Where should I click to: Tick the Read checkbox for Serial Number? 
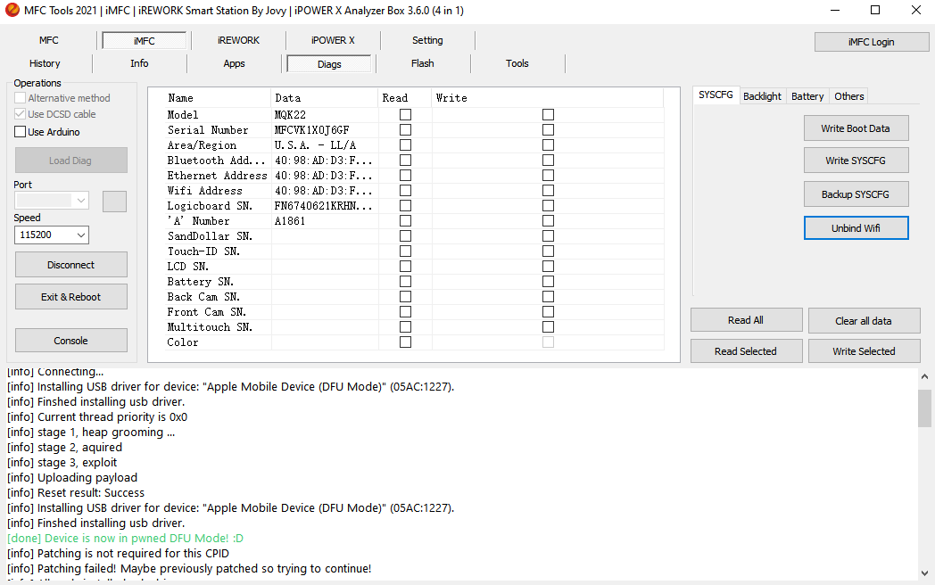click(x=405, y=130)
